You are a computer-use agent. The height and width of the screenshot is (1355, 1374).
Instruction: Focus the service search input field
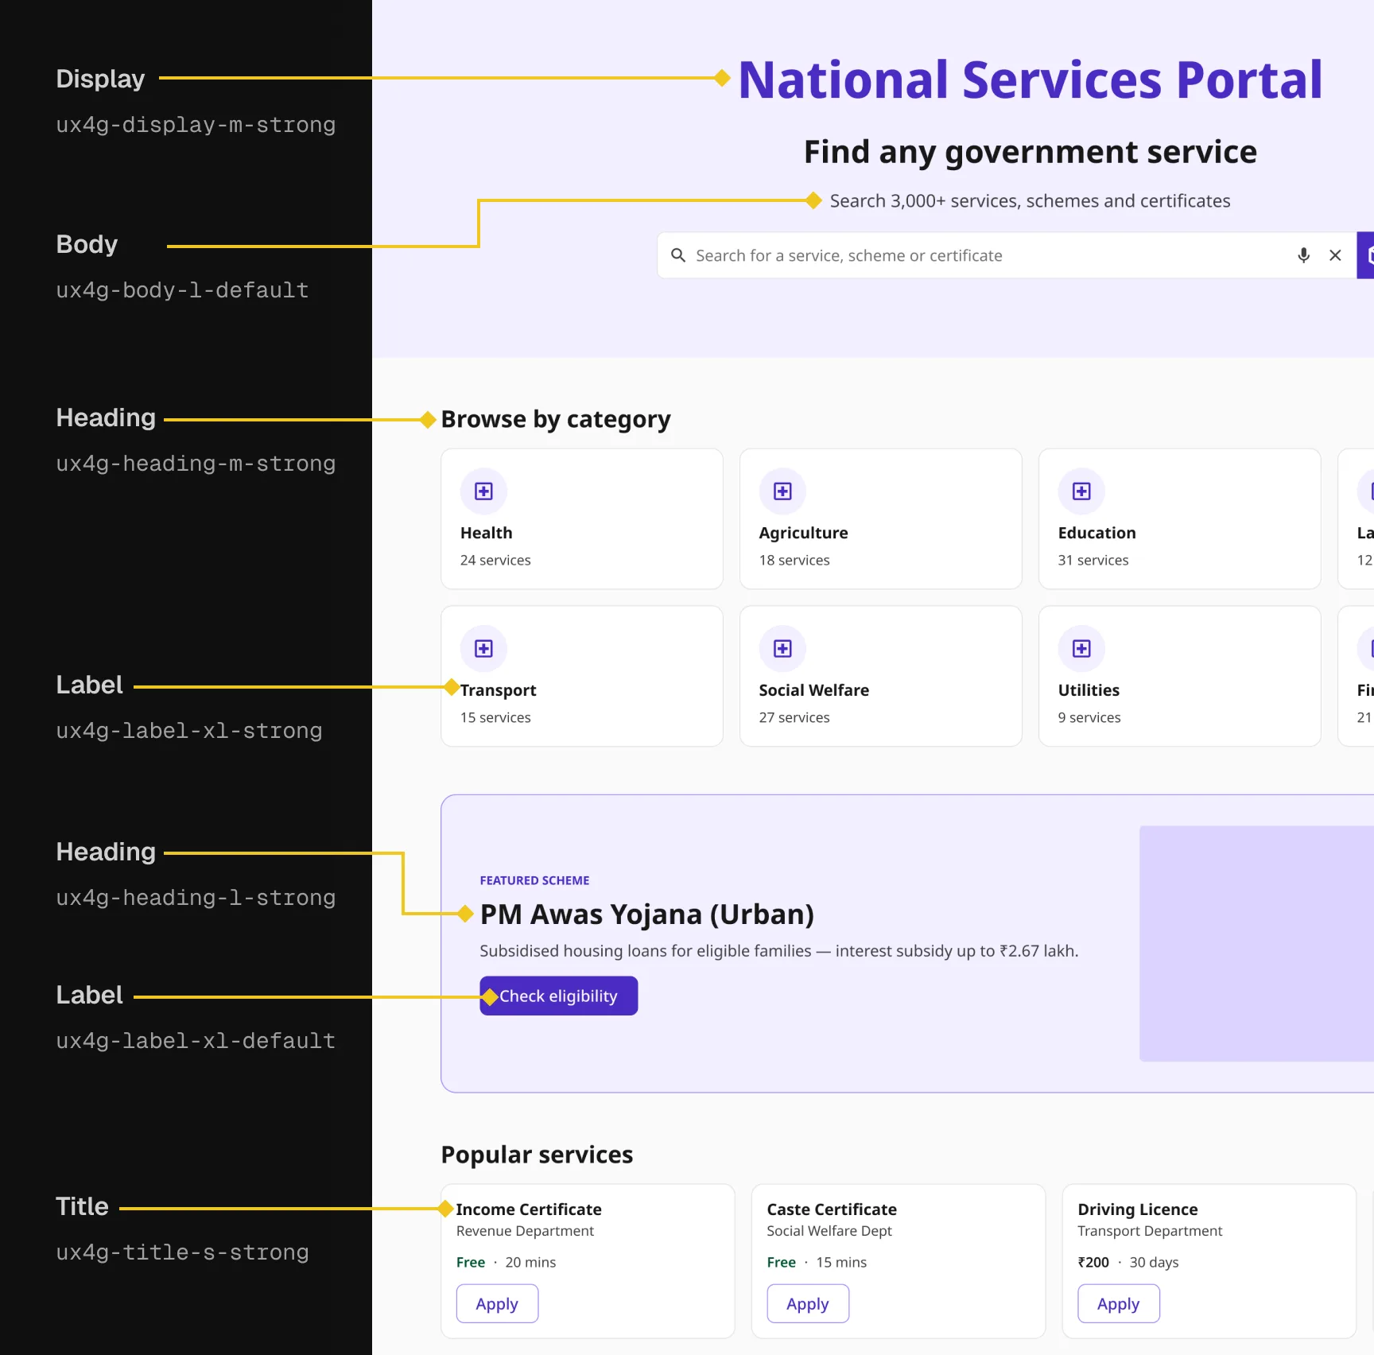986,255
